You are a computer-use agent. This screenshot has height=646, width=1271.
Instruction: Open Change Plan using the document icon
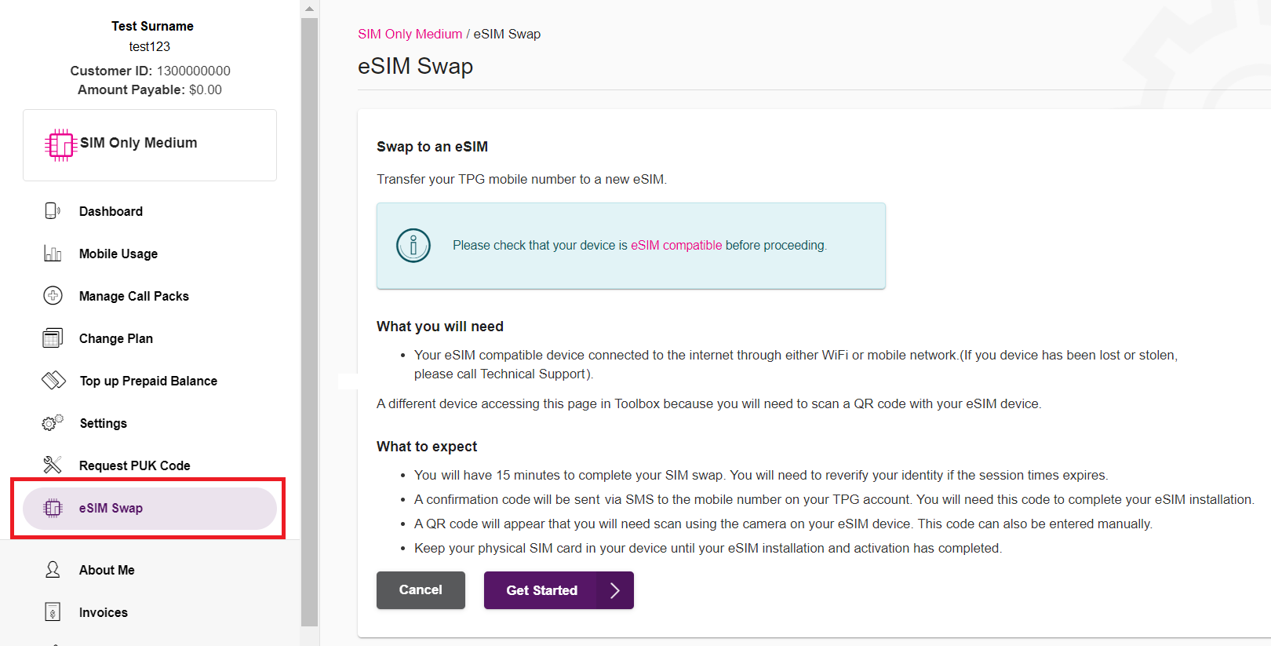52,338
